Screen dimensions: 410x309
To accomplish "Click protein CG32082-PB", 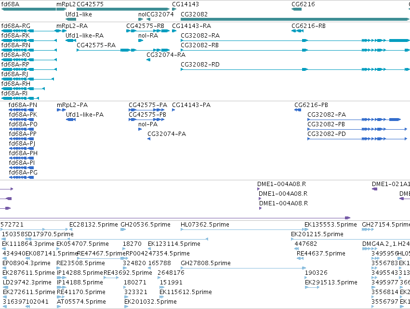I will pos(326,124).
